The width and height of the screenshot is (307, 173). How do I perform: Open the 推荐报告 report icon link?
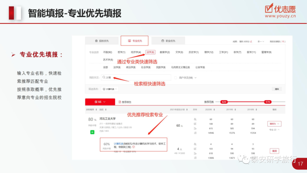pos(125,102)
